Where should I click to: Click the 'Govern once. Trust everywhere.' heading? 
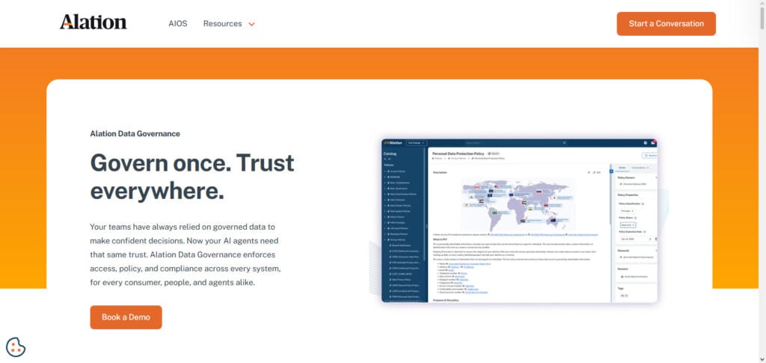point(192,177)
